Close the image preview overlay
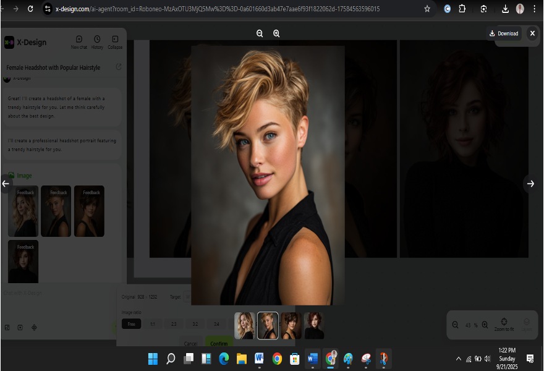544x371 pixels. [x=532, y=33]
